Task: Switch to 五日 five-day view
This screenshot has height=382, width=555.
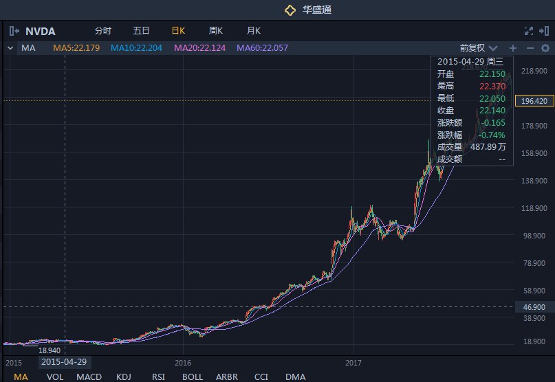Action: tap(141, 31)
